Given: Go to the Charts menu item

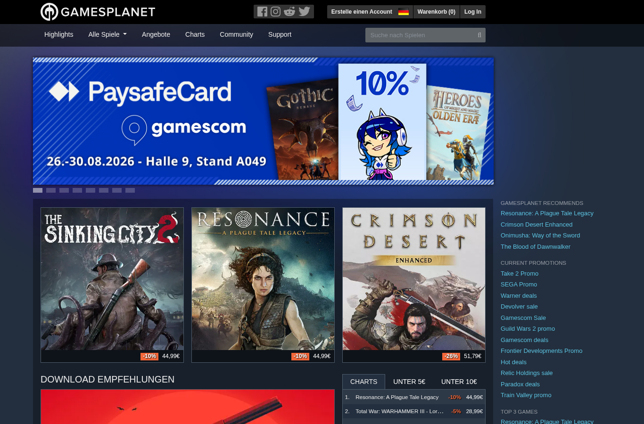Looking at the screenshot, I should [x=195, y=34].
